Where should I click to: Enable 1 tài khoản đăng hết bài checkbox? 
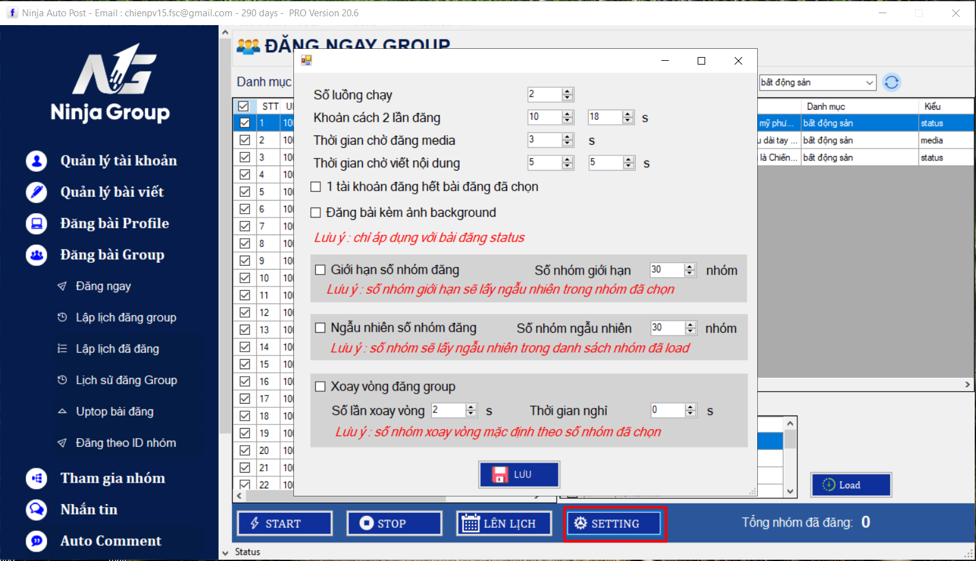[x=316, y=187]
